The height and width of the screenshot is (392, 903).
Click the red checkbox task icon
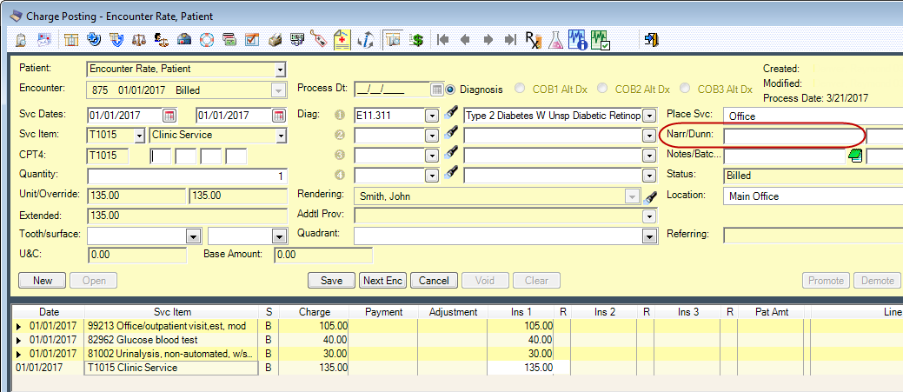pyautogui.click(x=252, y=40)
